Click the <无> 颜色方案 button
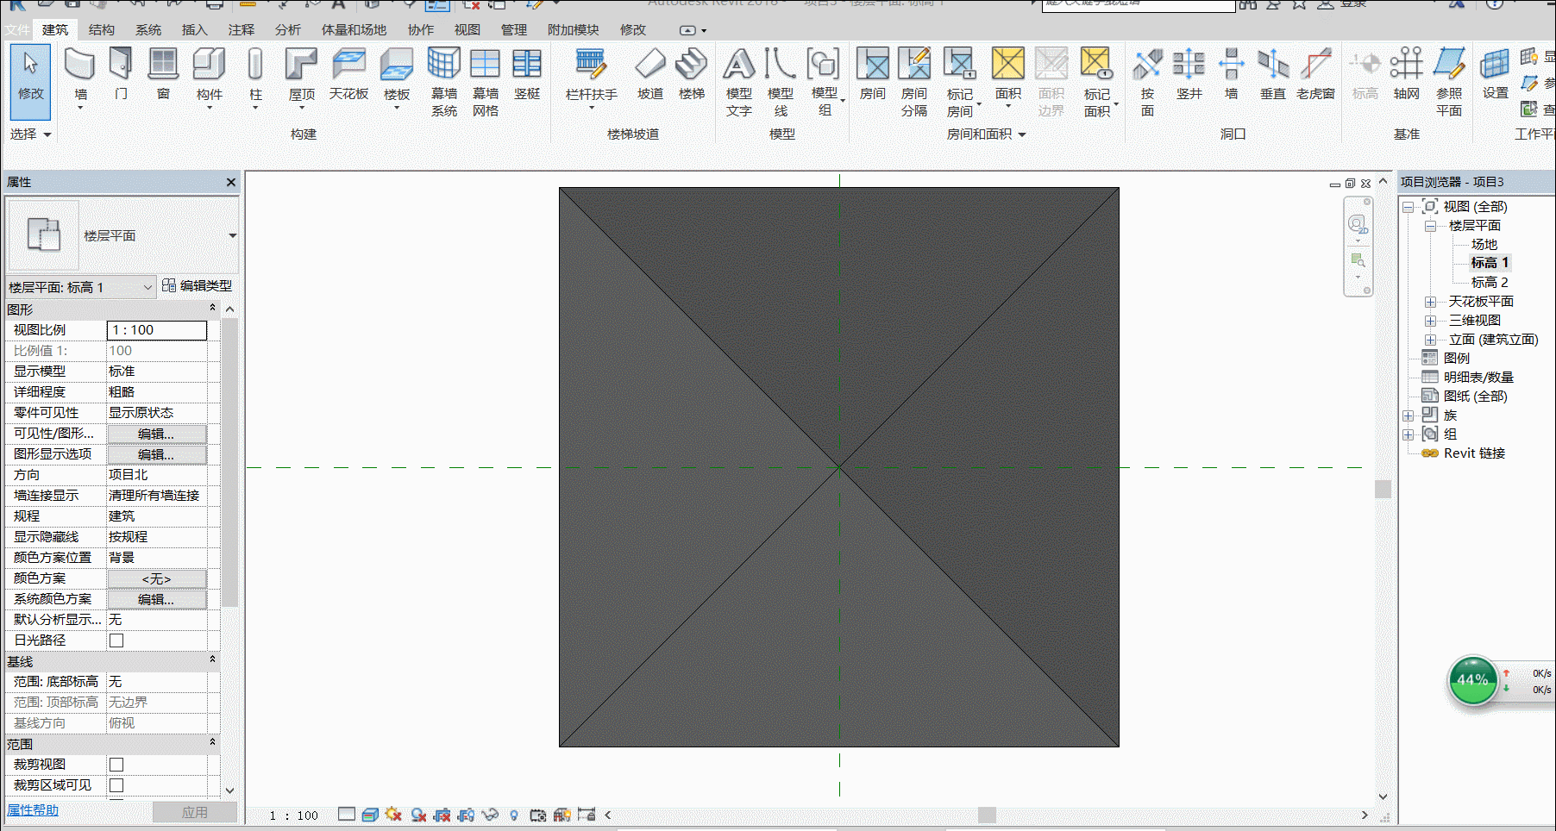Image resolution: width=1556 pixels, height=831 pixels. coord(156,578)
